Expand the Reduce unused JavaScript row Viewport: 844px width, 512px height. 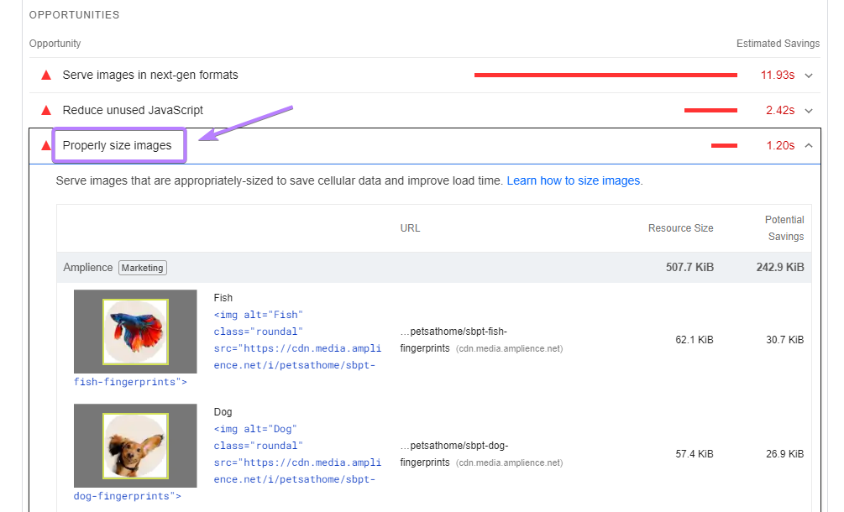tap(808, 110)
